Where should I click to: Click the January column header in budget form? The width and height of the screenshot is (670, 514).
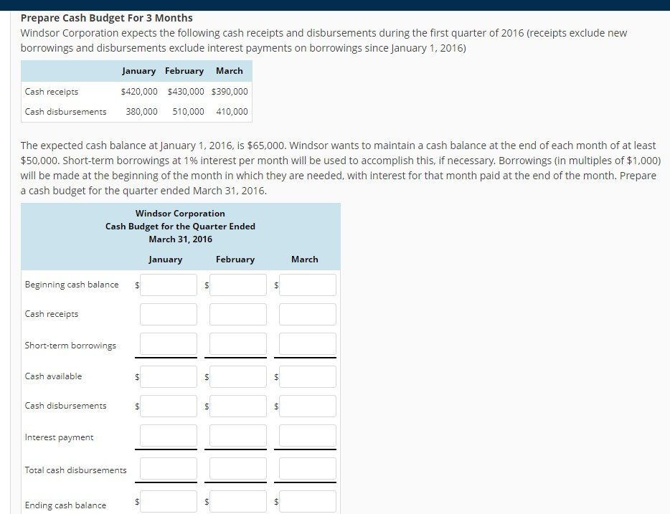166,260
